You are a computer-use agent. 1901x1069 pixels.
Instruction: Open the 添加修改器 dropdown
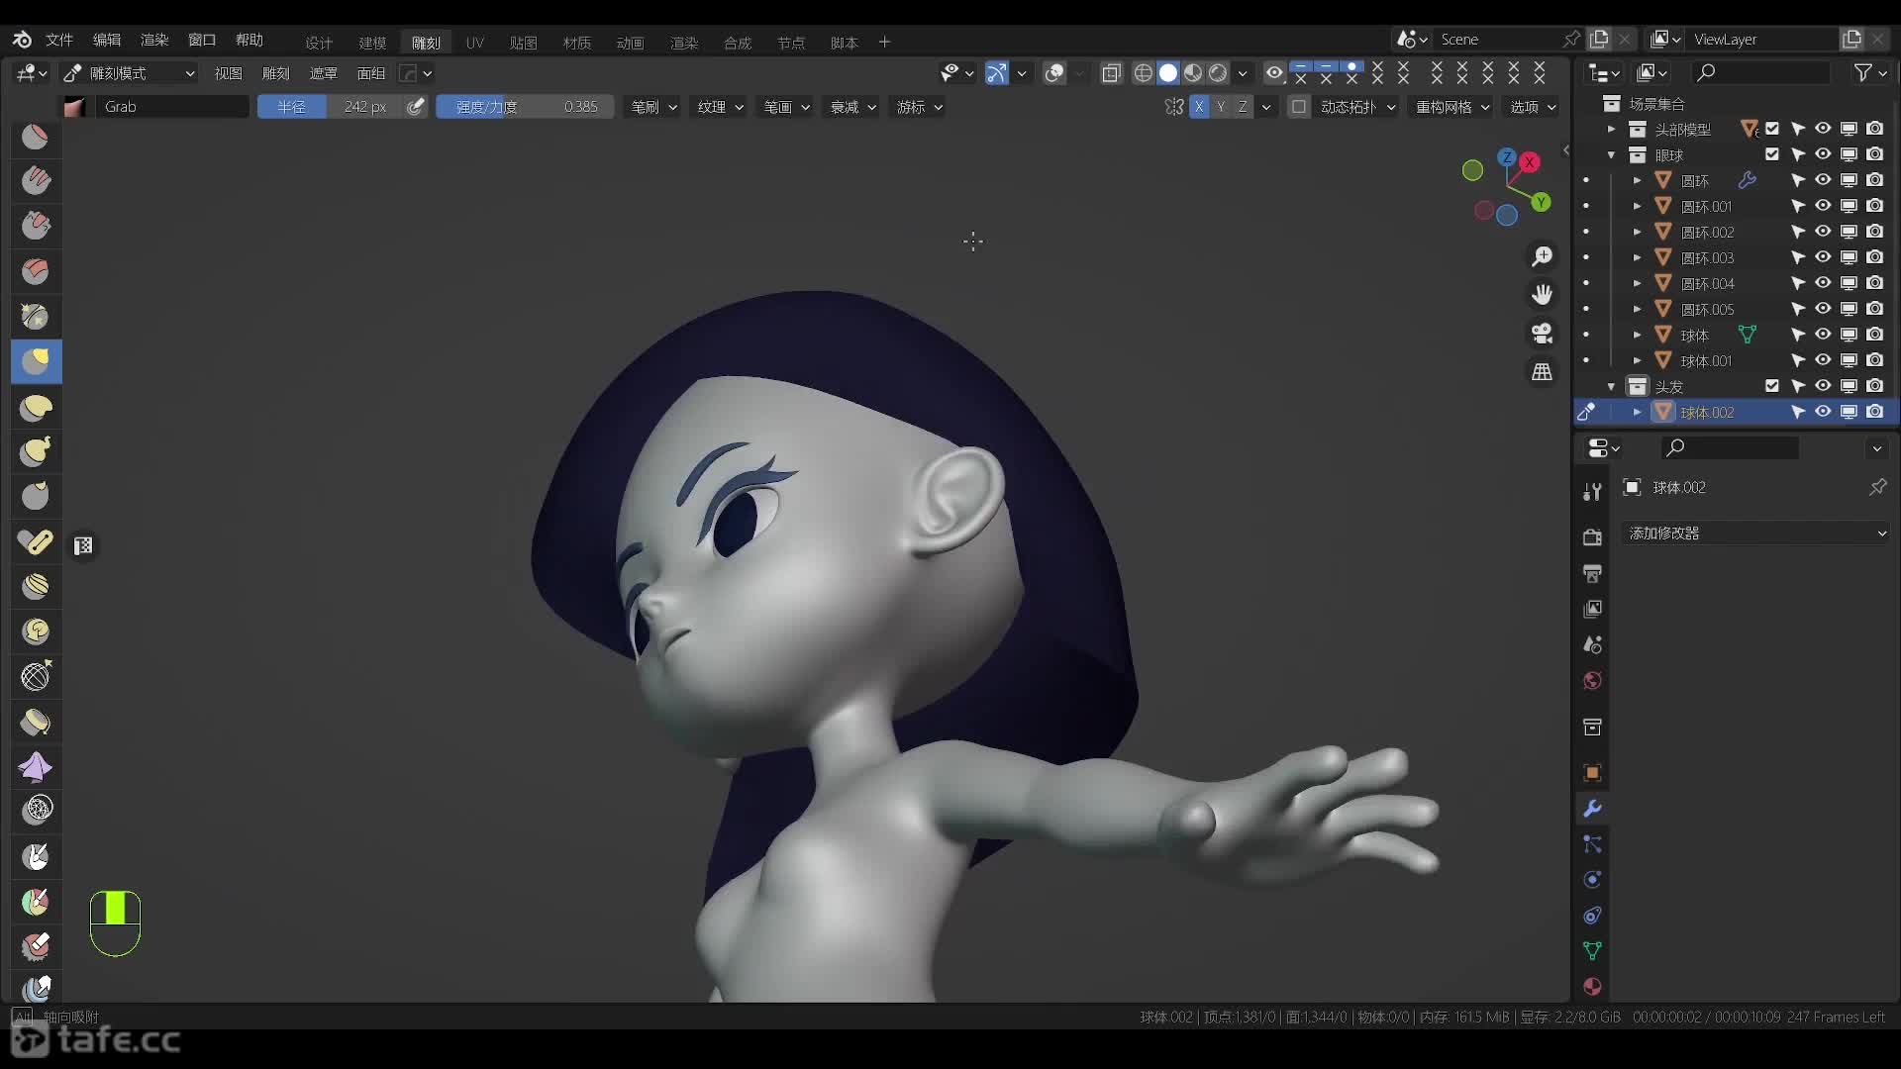[1756, 534]
